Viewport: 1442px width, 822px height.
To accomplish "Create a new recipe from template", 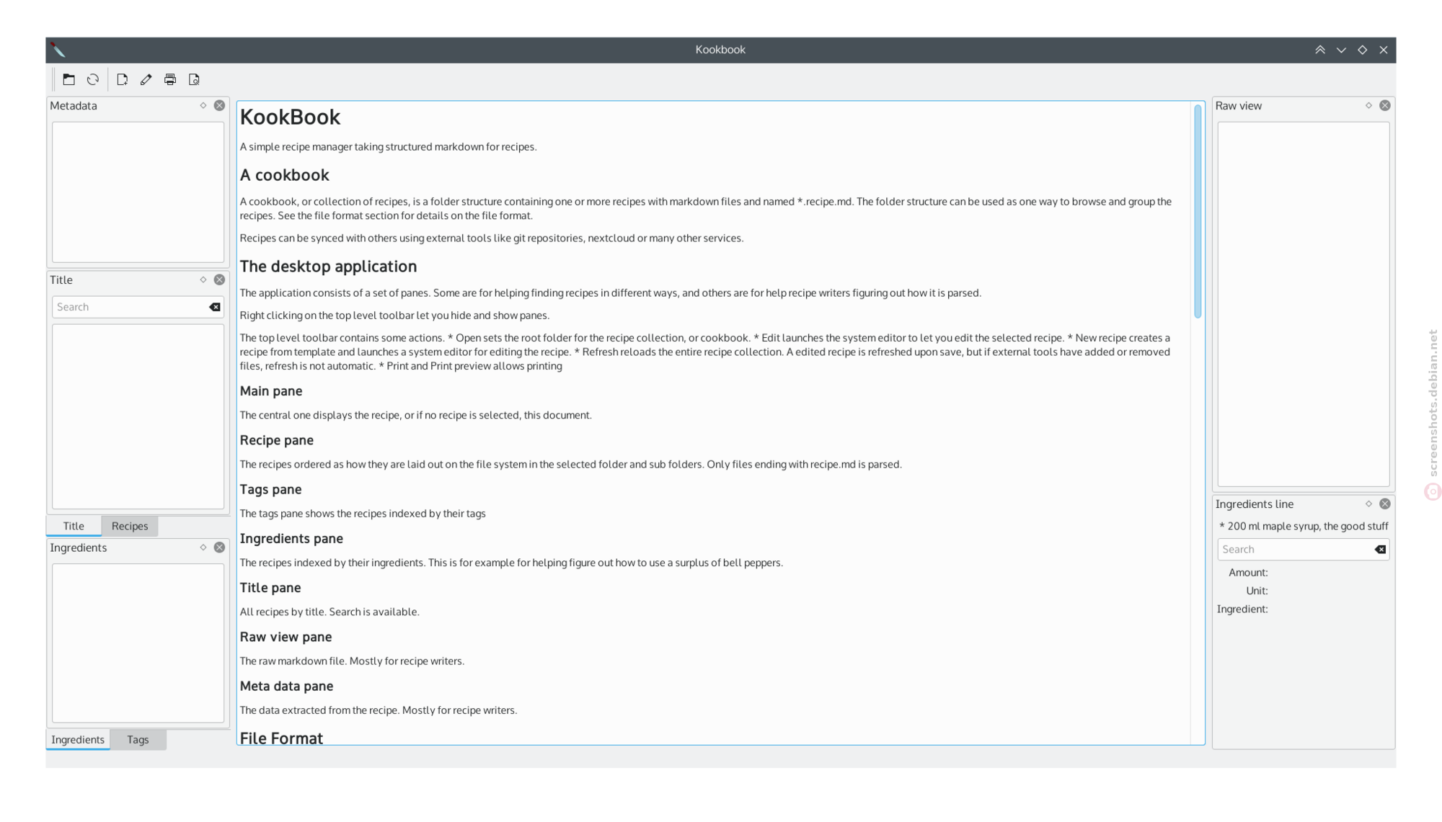I will click(123, 79).
